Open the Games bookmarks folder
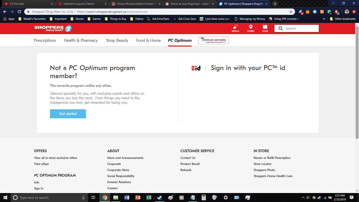The width and height of the screenshot is (359, 202). 94,19
